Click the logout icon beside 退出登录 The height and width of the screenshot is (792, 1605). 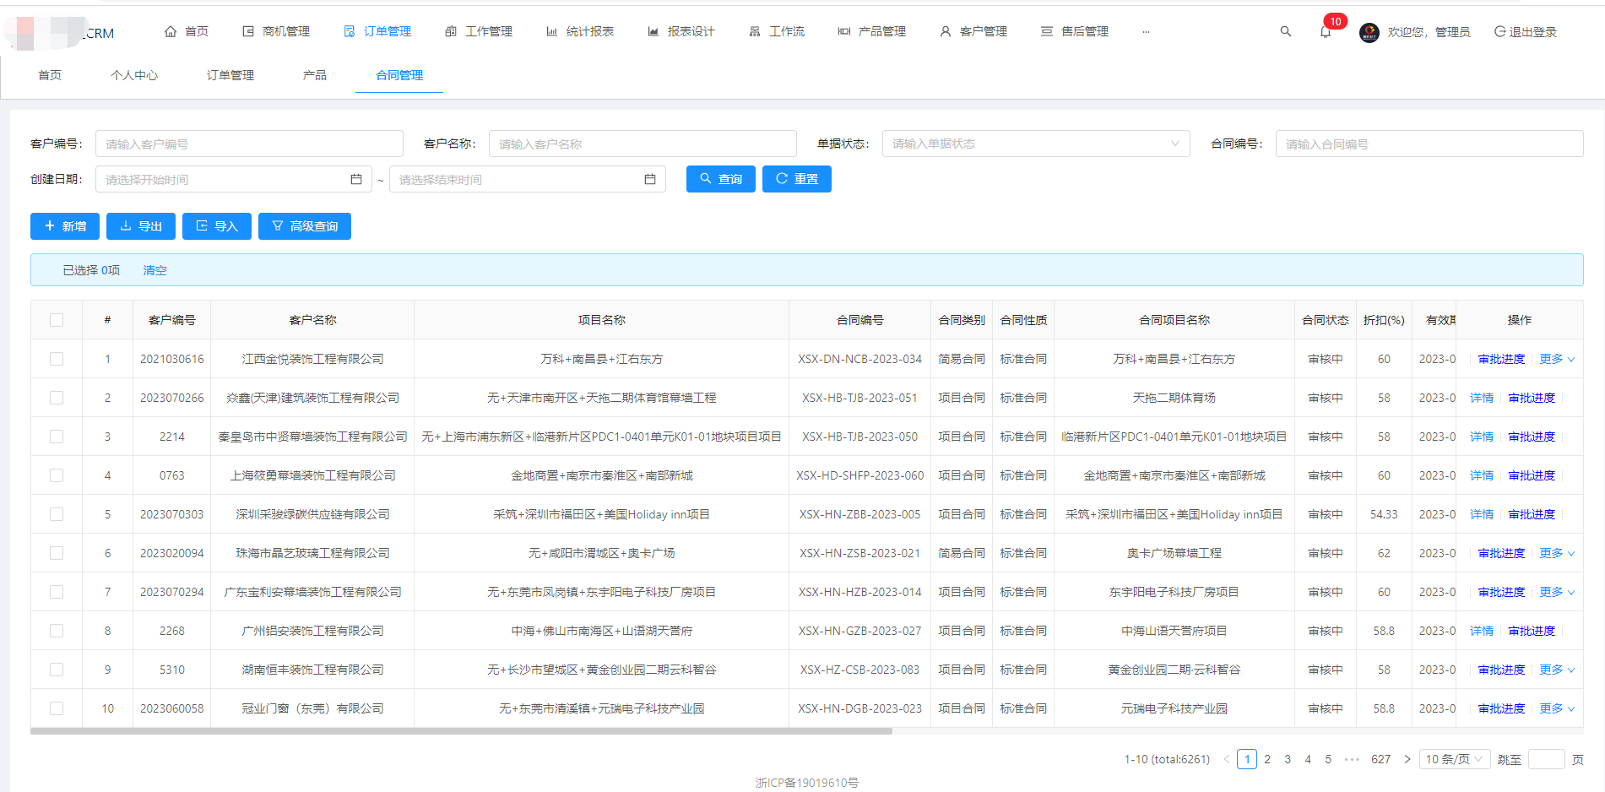[1499, 31]
